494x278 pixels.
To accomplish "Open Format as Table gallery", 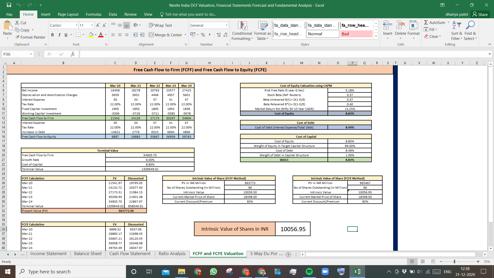I will pos(262,31).
